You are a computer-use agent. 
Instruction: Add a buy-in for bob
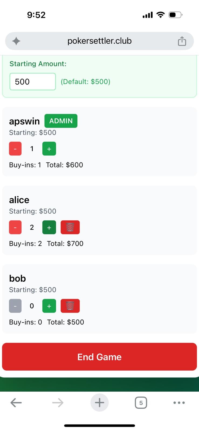[x=49, y=306]
